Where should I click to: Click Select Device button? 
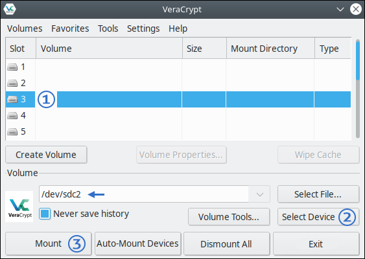[x=318, y=217]
